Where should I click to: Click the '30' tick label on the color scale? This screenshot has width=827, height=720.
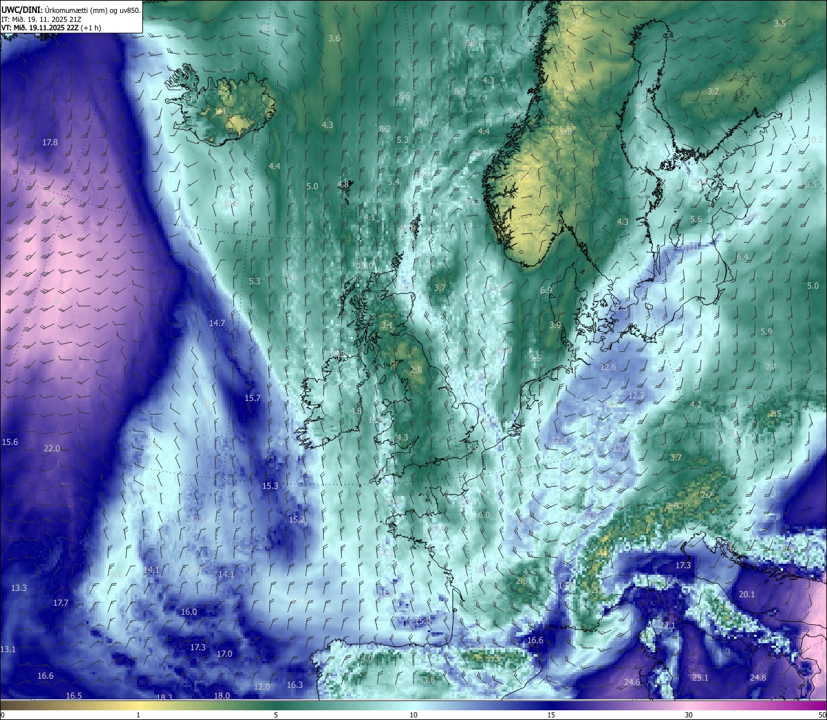(689, 715)
